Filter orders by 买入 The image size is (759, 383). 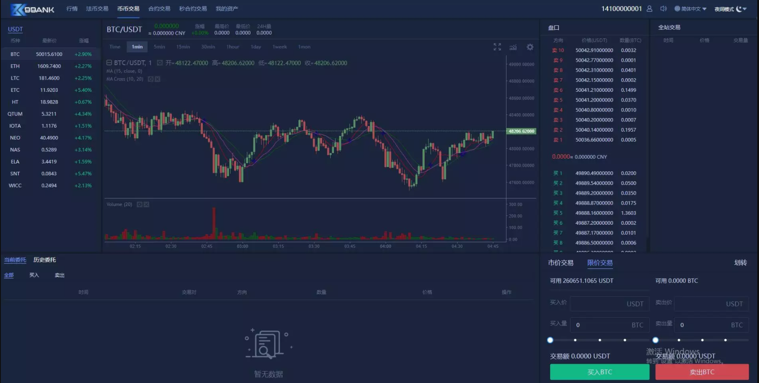click(x=34, y=275)
